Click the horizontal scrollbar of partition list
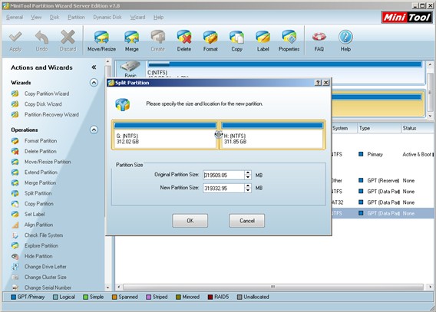This screenshot has height=312, width=436. click(273, 287)
